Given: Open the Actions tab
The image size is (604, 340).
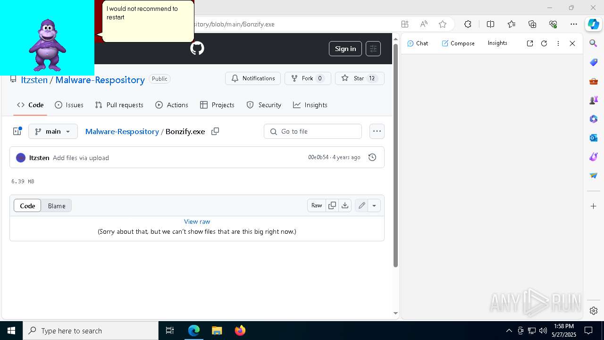Looking at the screenshot, I should (x=172, y=105).
